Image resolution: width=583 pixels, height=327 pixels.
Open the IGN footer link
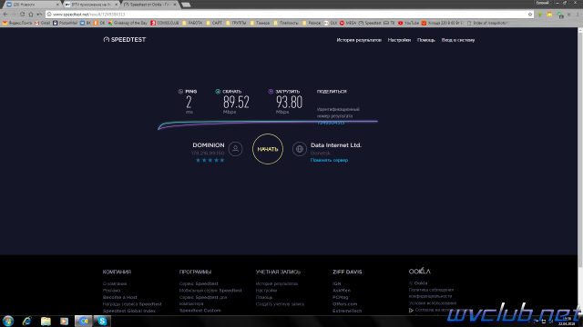(336, 283)
